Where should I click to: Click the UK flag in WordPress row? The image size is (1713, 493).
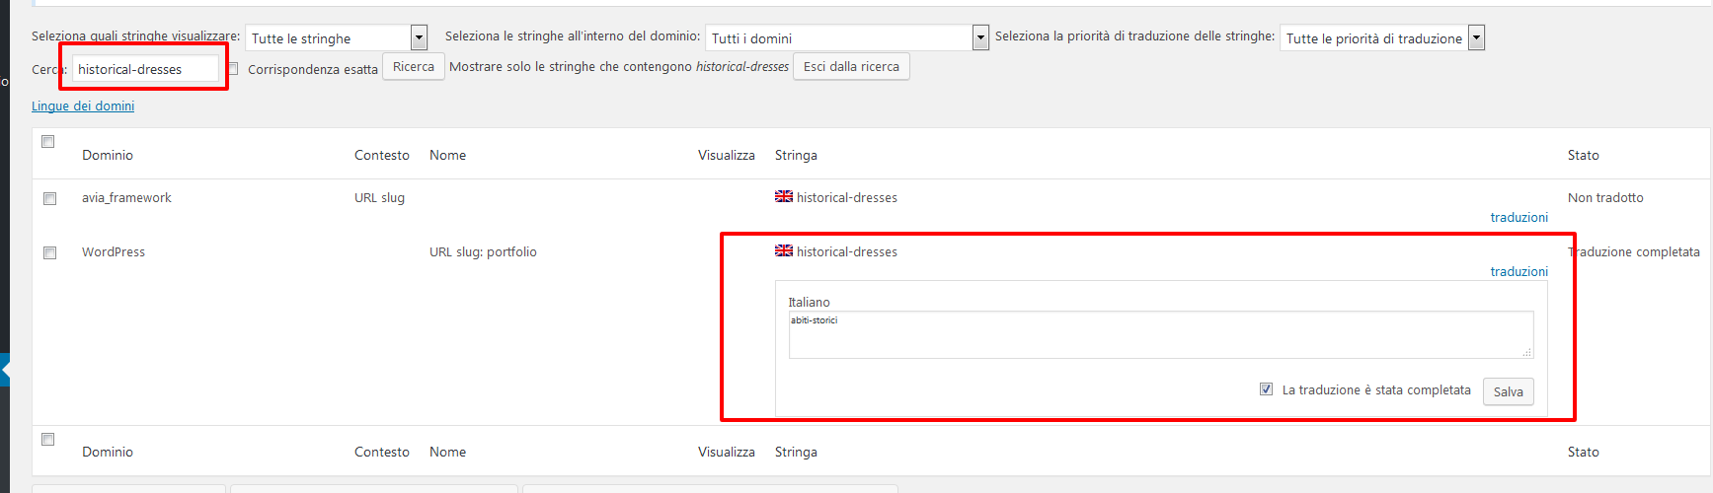point(784,250)
